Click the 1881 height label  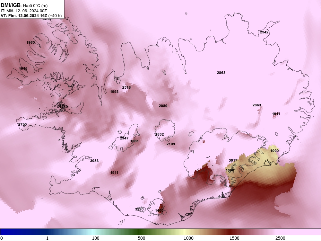pyautogui.click(x=134, y=141)
